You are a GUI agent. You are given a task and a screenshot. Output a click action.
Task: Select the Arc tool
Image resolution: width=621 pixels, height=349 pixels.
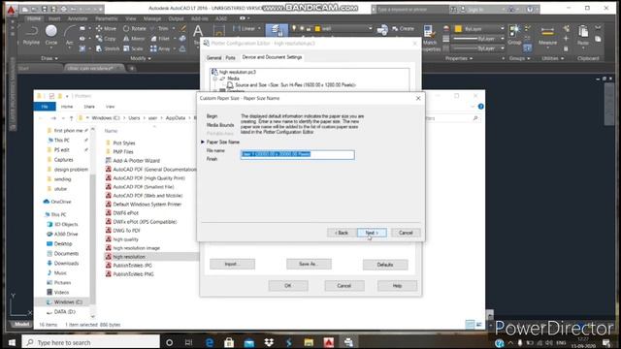pos(70,35)
